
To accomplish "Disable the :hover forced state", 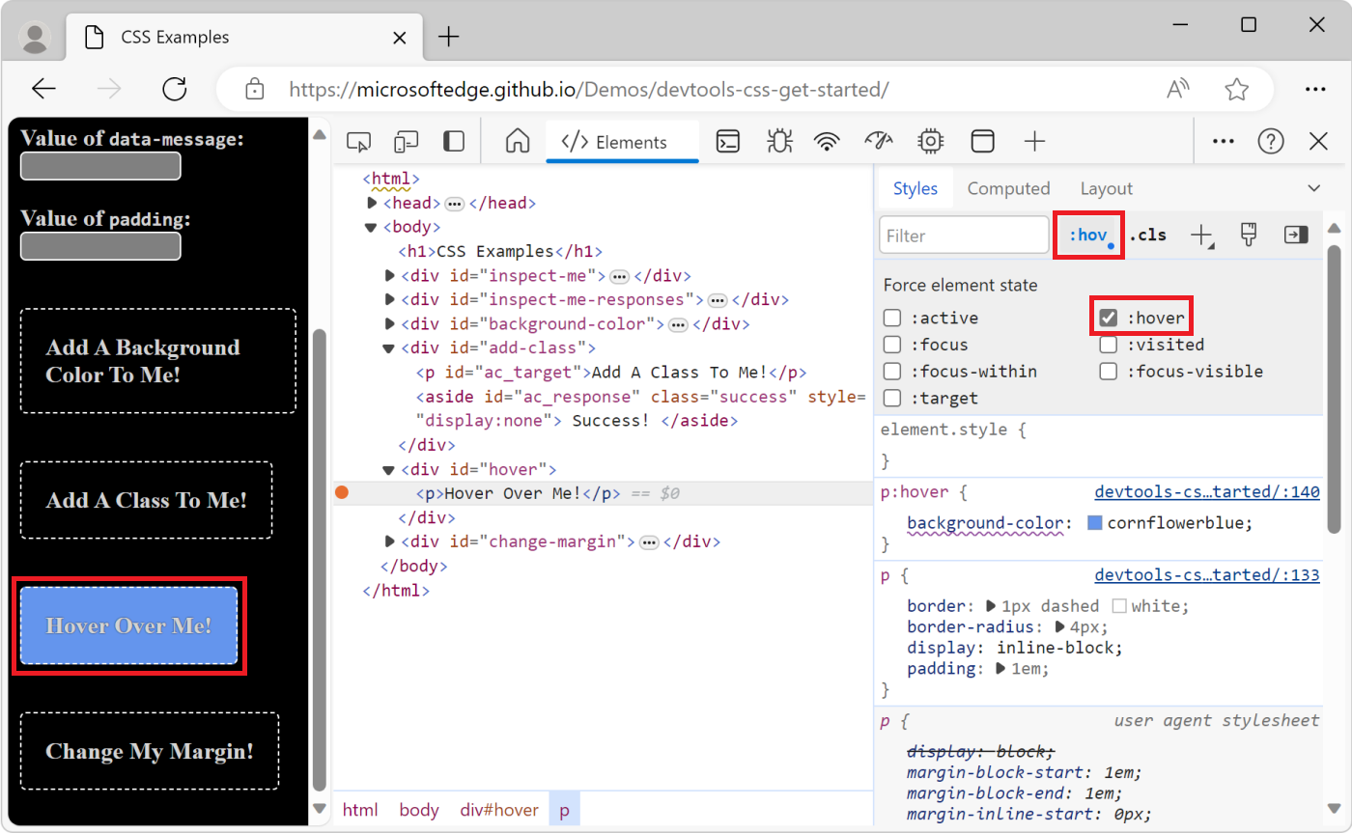I will [1108, 317].
